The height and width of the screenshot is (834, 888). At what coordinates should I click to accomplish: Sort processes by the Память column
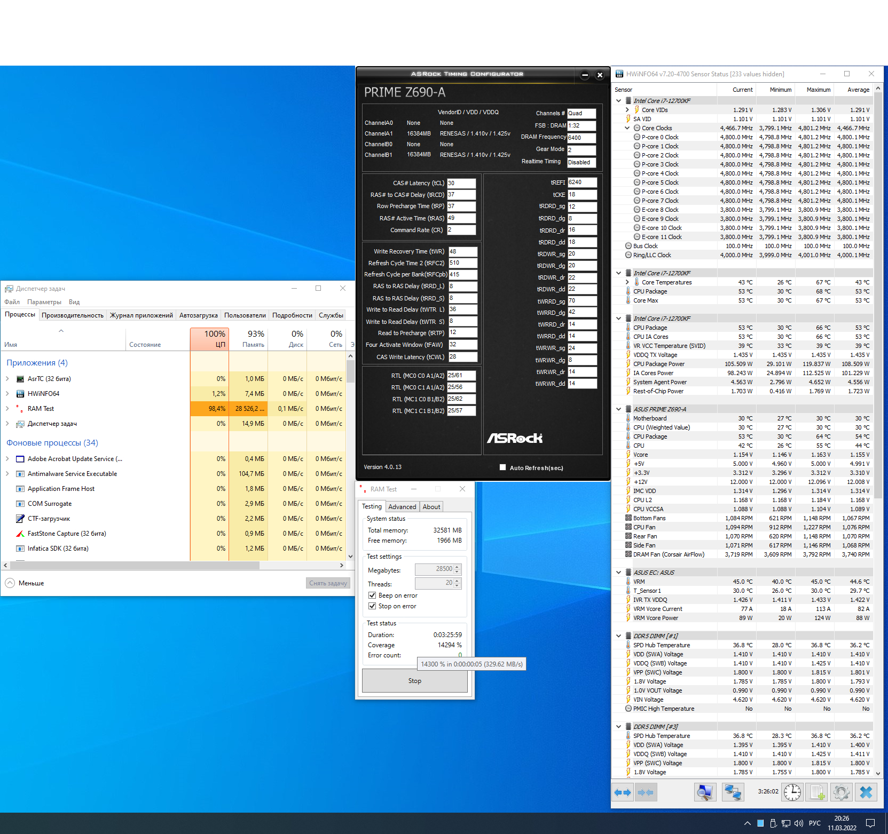click(248, 339)
